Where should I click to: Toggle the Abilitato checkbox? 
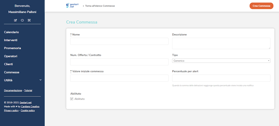(72, 99)
